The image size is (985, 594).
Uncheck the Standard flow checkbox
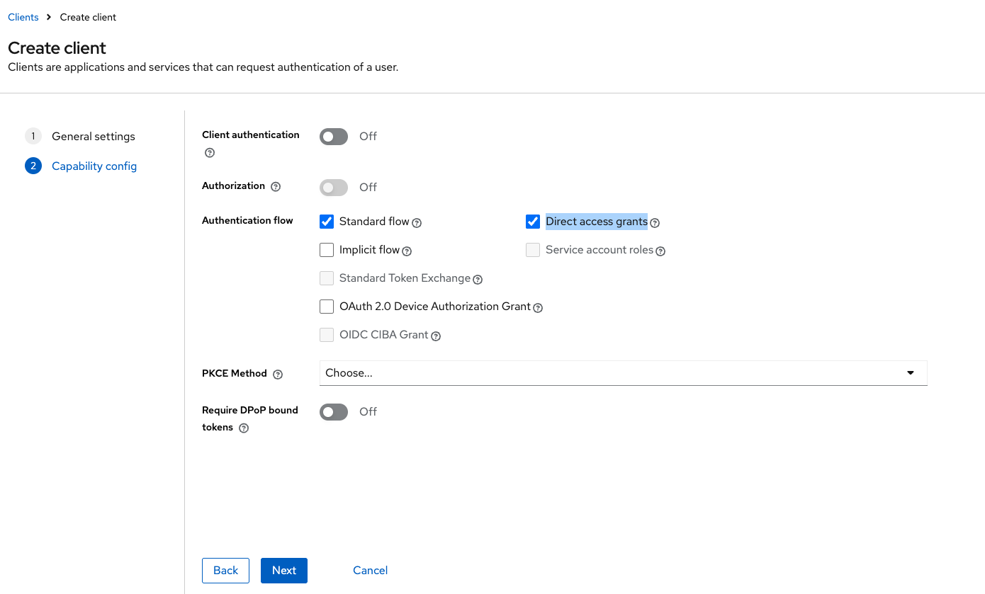click(x=326, y=221)
